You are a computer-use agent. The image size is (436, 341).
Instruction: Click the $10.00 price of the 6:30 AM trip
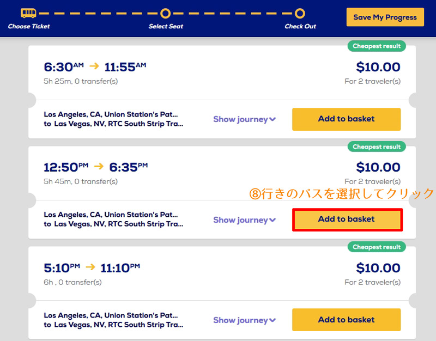click(378, 67)
